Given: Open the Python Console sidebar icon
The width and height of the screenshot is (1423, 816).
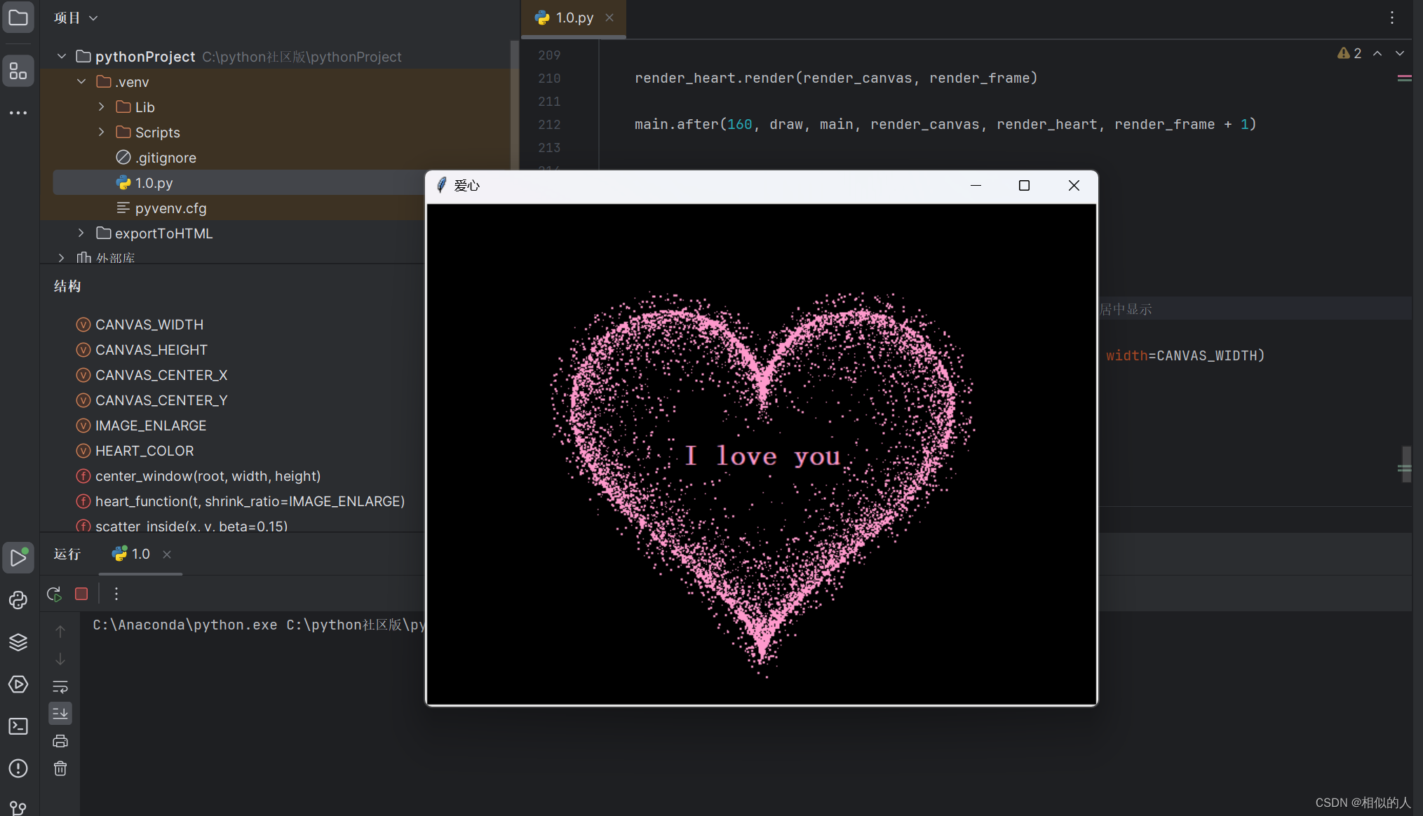Looking at the screenshot, I should pos(18,600).
